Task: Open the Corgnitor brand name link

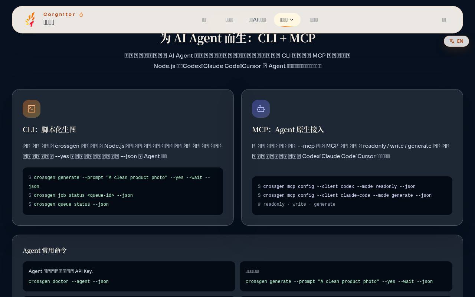Action: [x=59, y=14]
